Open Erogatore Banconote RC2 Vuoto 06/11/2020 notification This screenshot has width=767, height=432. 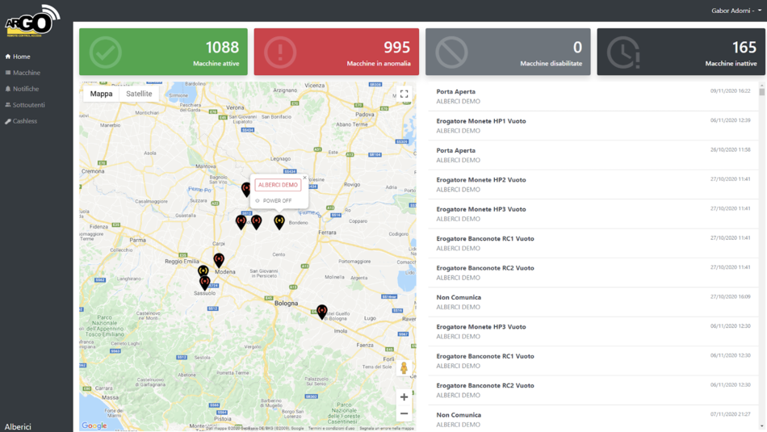pyautogui.click(x=593, y=390)
